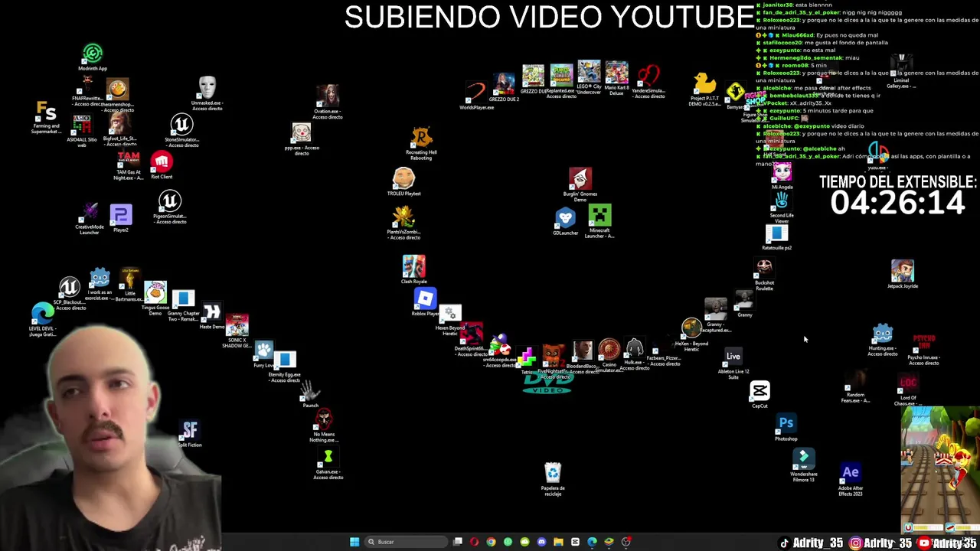Launch Wondershare Filmora 13

(803, 465)
